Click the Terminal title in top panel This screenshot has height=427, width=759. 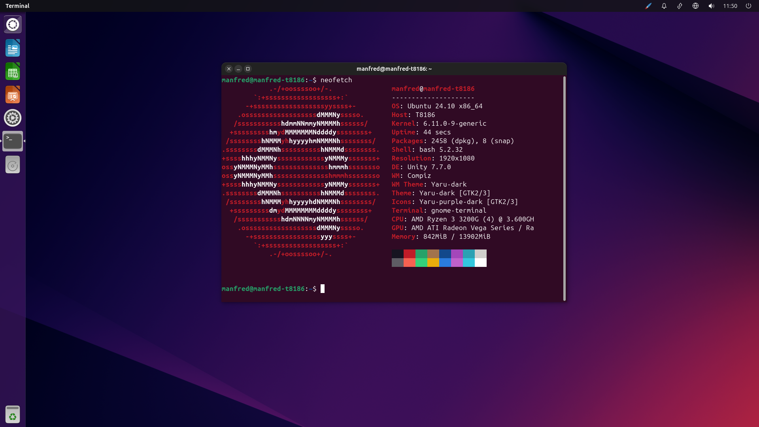click(17, 6)
